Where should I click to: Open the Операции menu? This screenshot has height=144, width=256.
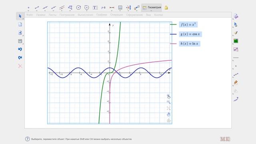click(116, 15)
